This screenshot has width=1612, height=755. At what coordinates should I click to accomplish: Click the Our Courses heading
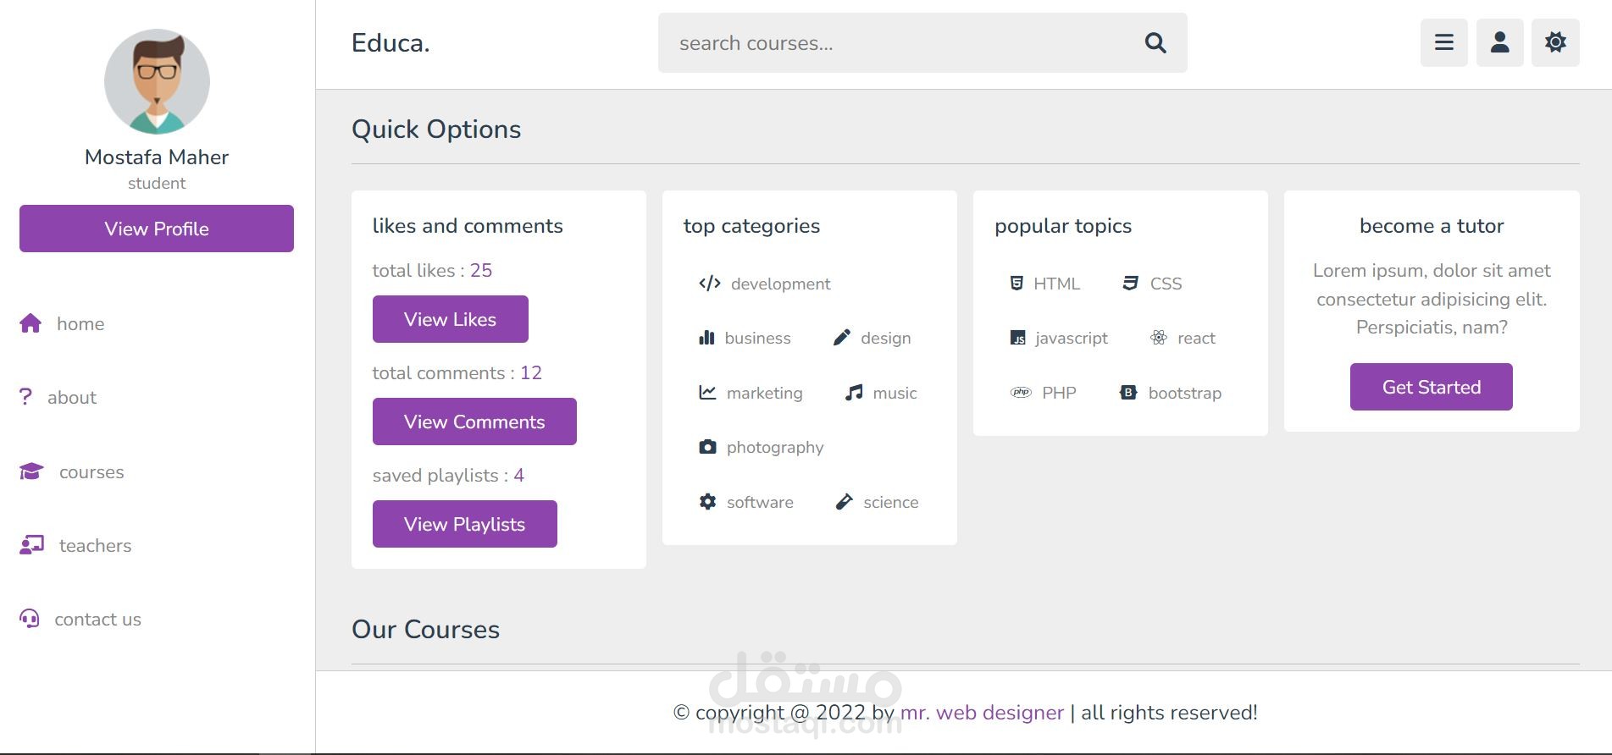[x=425, y=629]
